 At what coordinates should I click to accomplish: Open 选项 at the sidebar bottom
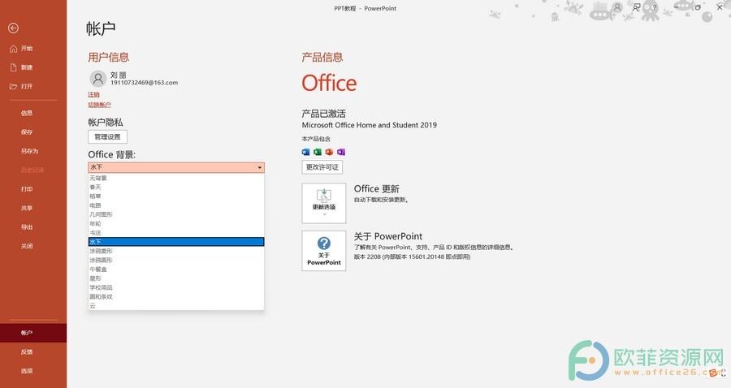(x=27, y=371)
